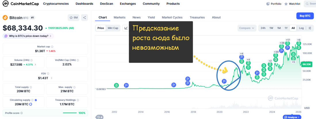Screen dimensions: 316x119
Task: Click the blue flag marker between 2016 and 2017
Action: coord(174,85)
